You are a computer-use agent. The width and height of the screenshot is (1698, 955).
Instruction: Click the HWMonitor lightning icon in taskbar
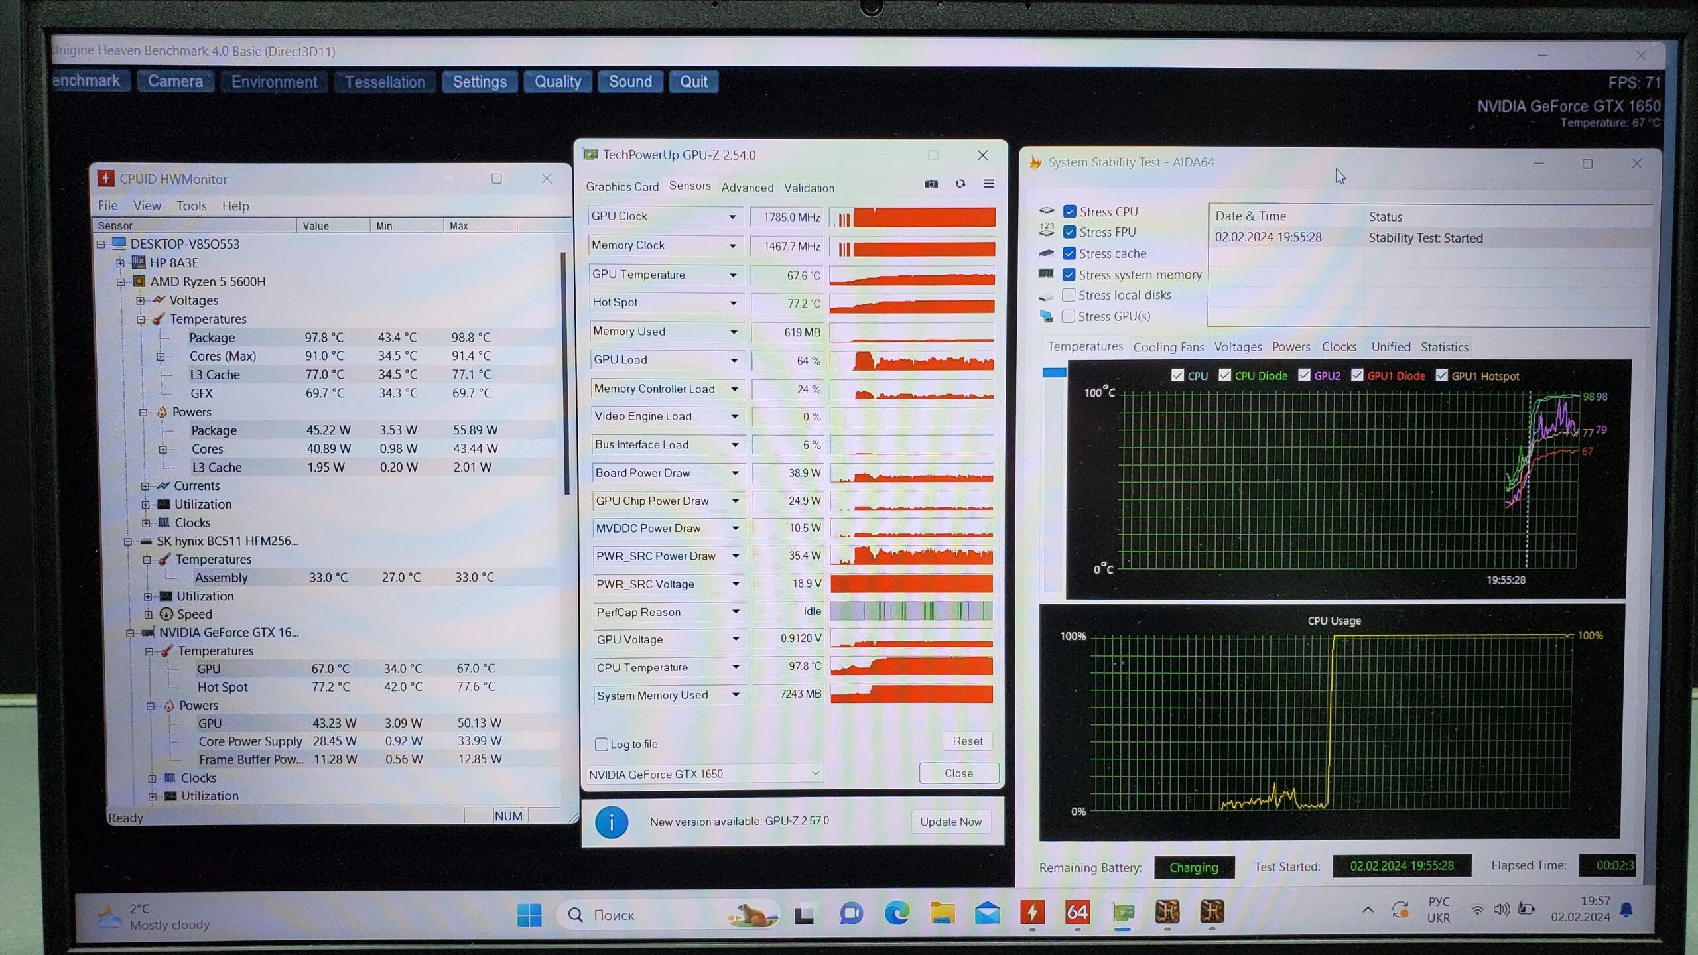pyautogui.click(x=1032, y=913)
